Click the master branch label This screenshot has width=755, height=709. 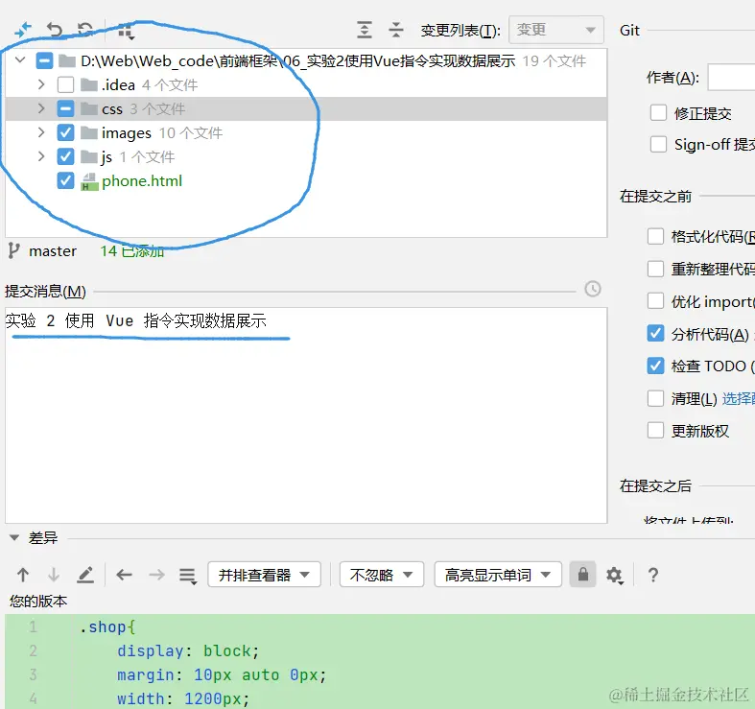(53, 251)
